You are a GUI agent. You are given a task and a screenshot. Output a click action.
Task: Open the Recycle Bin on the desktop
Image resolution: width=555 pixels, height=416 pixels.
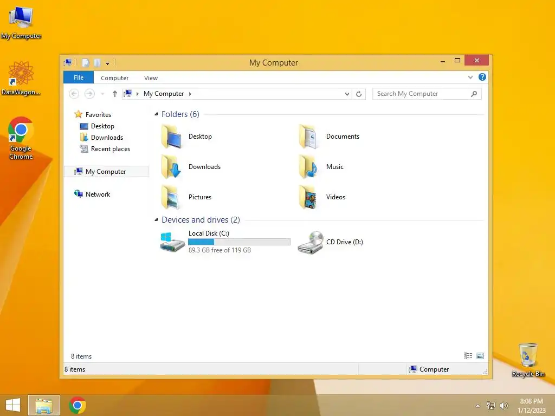(528, 360)
